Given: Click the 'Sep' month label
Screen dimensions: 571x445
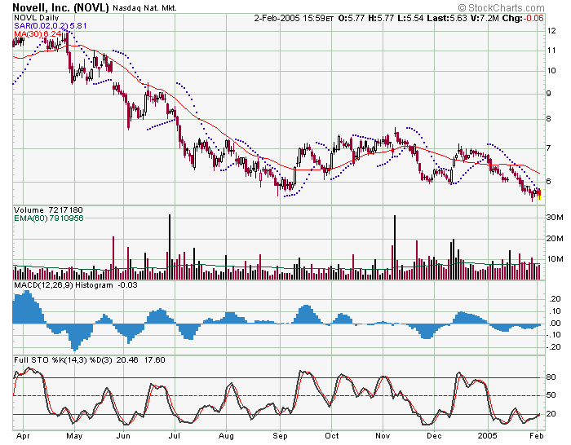Looking at the screenshot, I should tap(281, 436).
